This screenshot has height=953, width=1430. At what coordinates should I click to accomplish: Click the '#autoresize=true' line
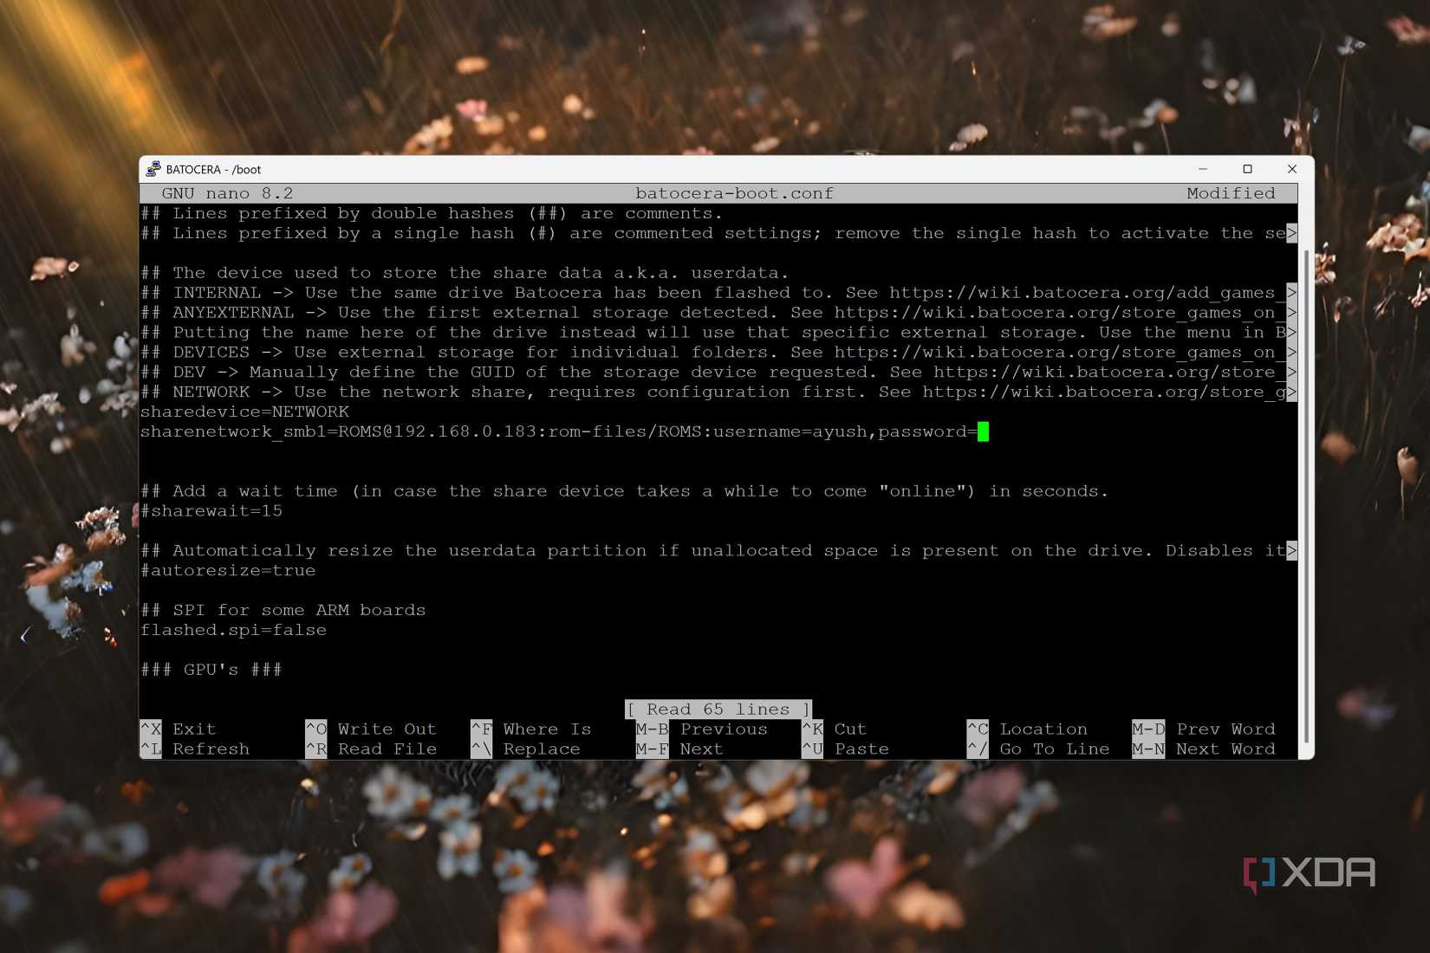[228, 571]
